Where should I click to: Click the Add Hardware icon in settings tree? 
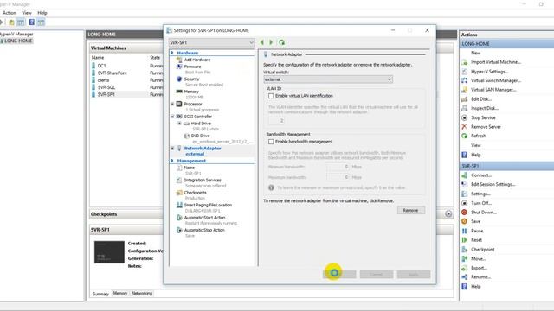click(x=179, y=60)
